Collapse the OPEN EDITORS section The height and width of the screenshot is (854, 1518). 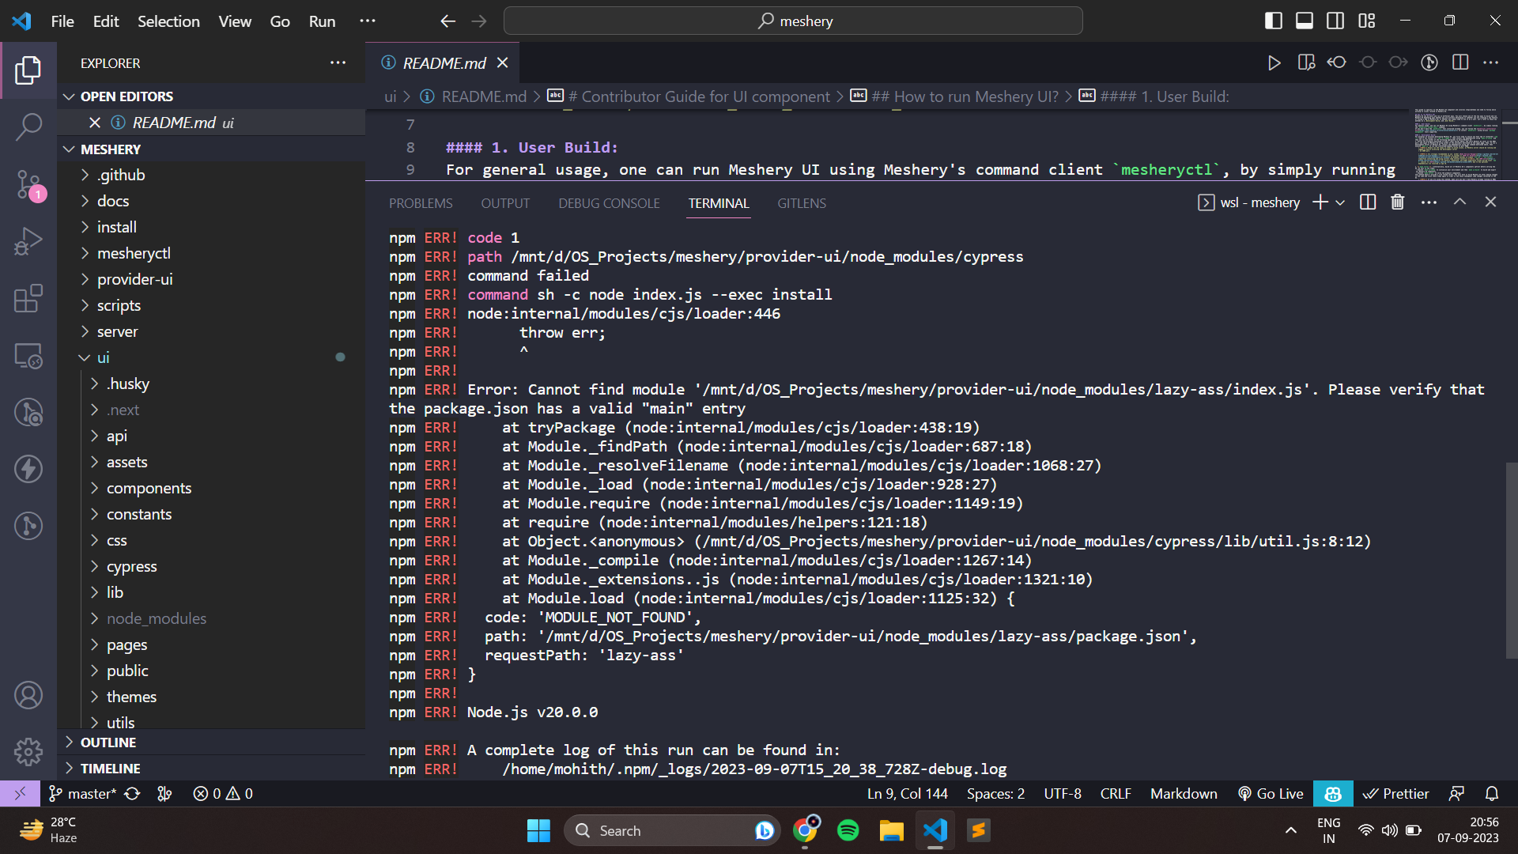[211, 96]
